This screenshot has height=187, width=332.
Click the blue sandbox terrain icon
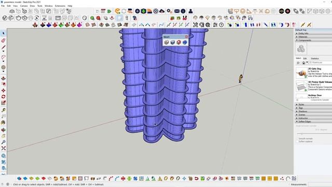[x=49, y=25]
